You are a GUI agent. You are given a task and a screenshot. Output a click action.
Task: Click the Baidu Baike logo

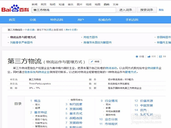tap(15, 9)
